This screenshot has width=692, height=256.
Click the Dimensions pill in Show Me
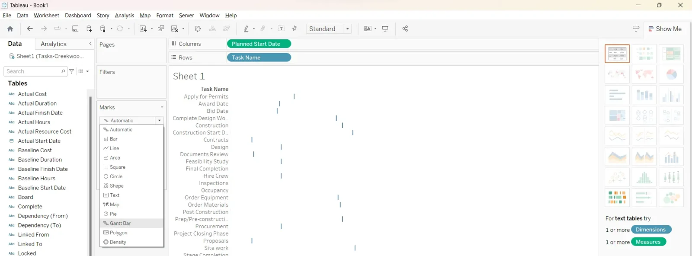point(651,230)
